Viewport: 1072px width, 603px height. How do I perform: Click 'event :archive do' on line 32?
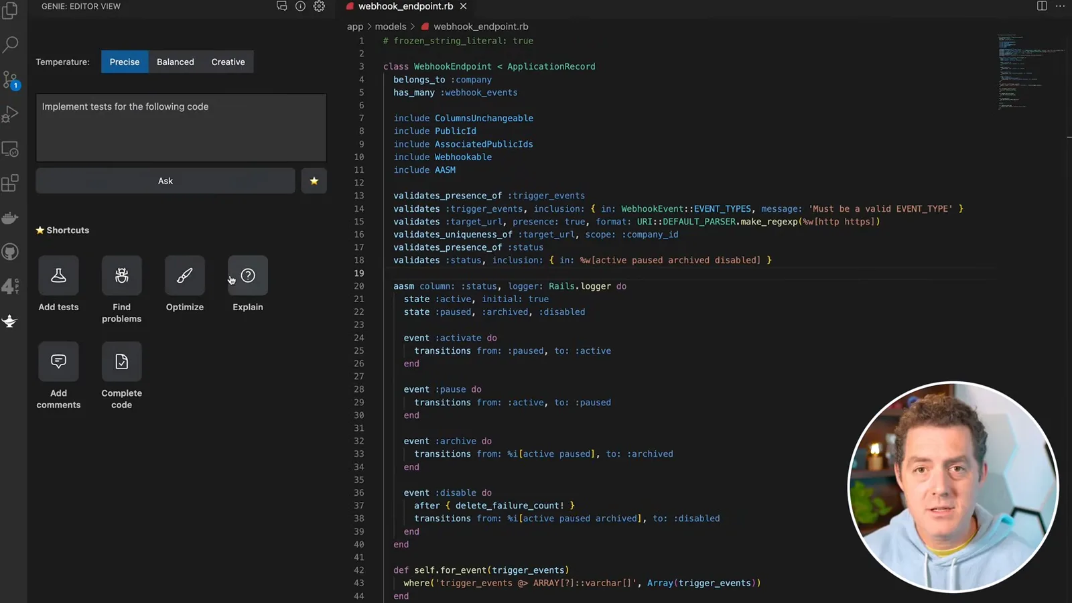448,441
